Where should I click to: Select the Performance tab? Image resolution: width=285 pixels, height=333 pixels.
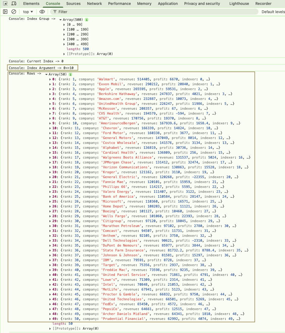(x=119, y=3)
